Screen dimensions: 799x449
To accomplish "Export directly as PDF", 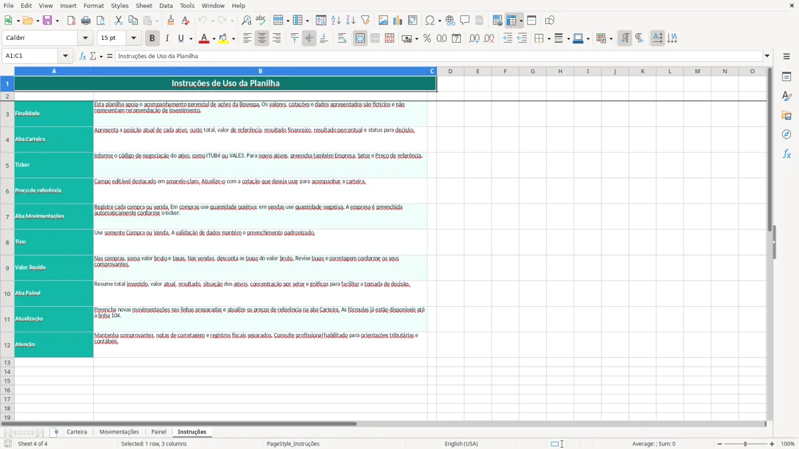I will [x=71, y=21].
